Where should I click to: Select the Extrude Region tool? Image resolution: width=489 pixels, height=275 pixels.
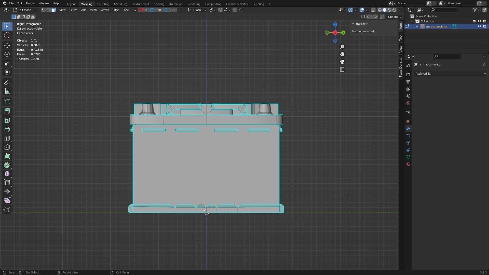coord(7,111)
